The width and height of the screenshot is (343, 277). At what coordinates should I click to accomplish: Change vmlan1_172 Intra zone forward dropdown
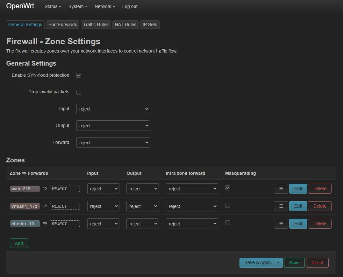[192, 206]
